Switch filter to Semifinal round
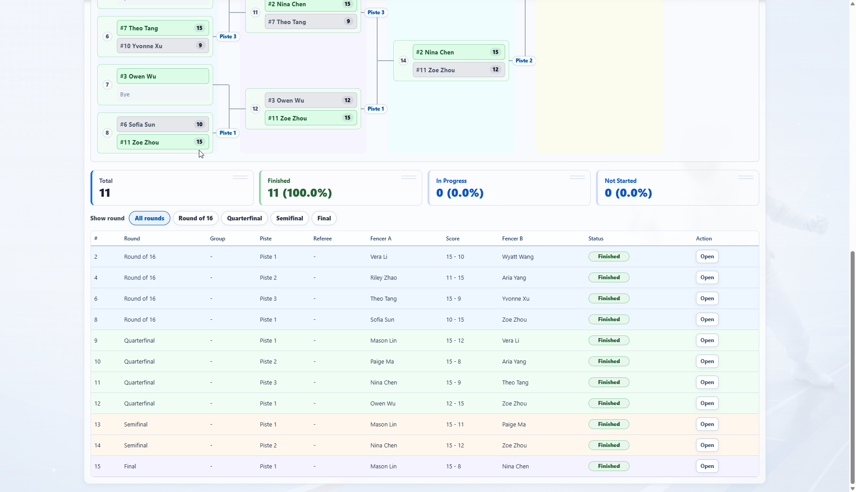 click(289, 218)
